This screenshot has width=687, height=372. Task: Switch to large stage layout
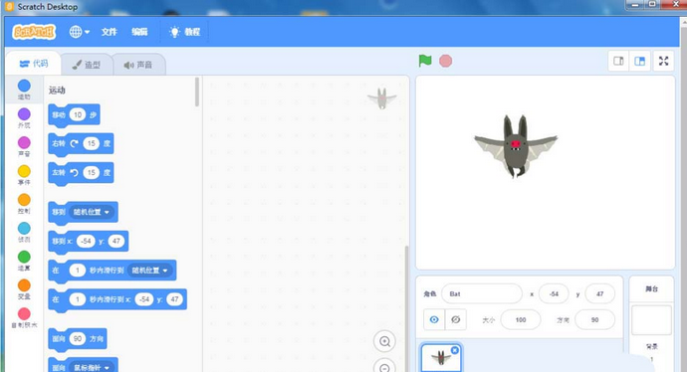(x=639, y=62)
